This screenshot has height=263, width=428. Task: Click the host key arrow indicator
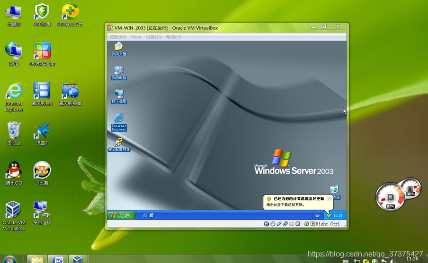click(313, 224)
